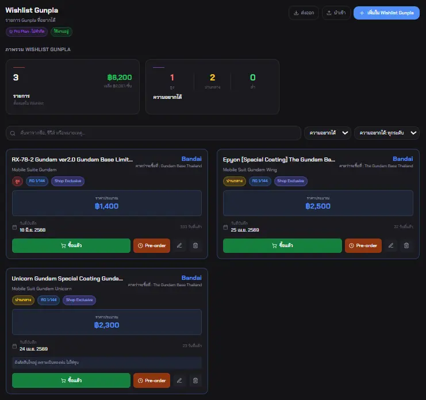
Task: Click the import button in header
Action: tap(336, 13)
